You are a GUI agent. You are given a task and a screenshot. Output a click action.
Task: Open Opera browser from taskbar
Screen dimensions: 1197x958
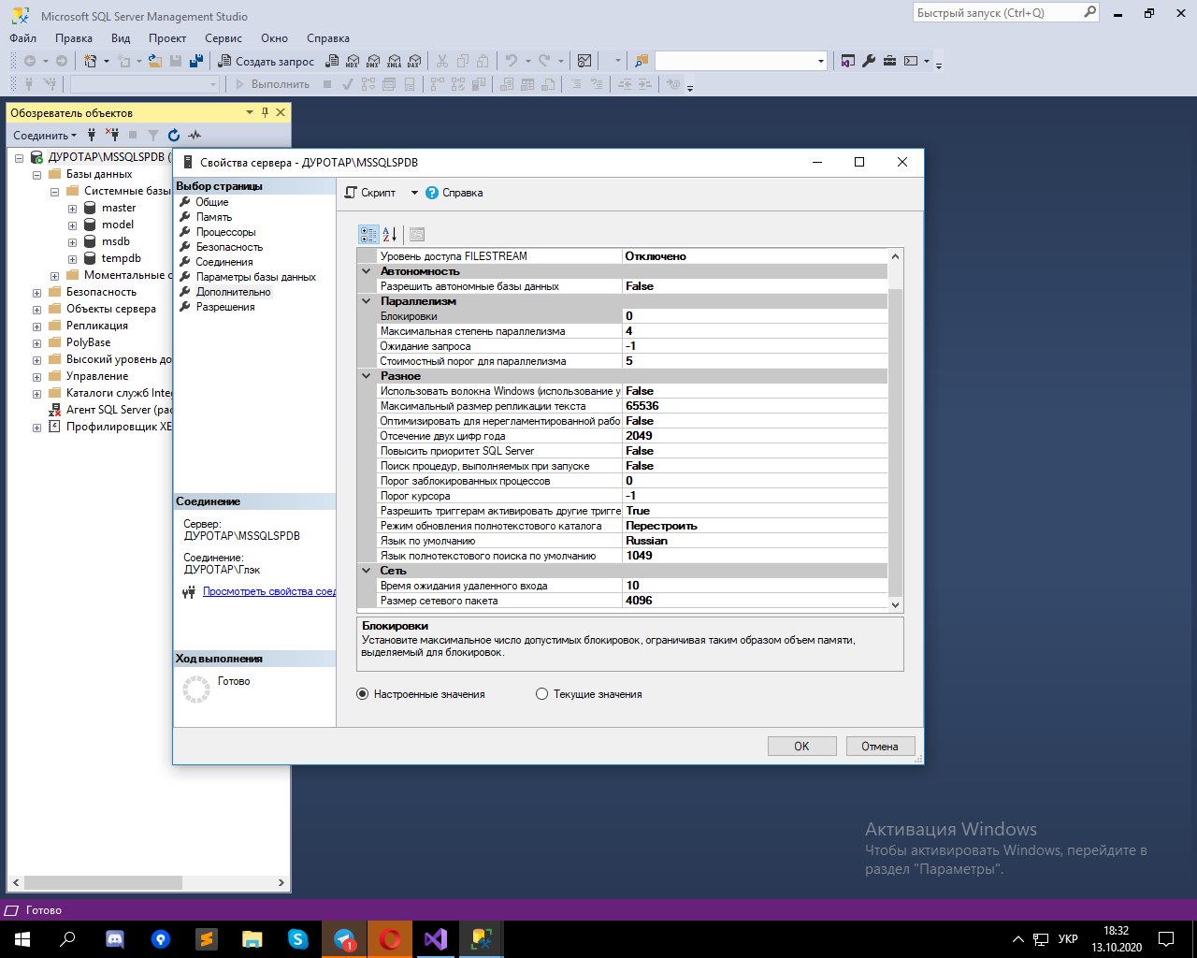click(x=390, y=938)
